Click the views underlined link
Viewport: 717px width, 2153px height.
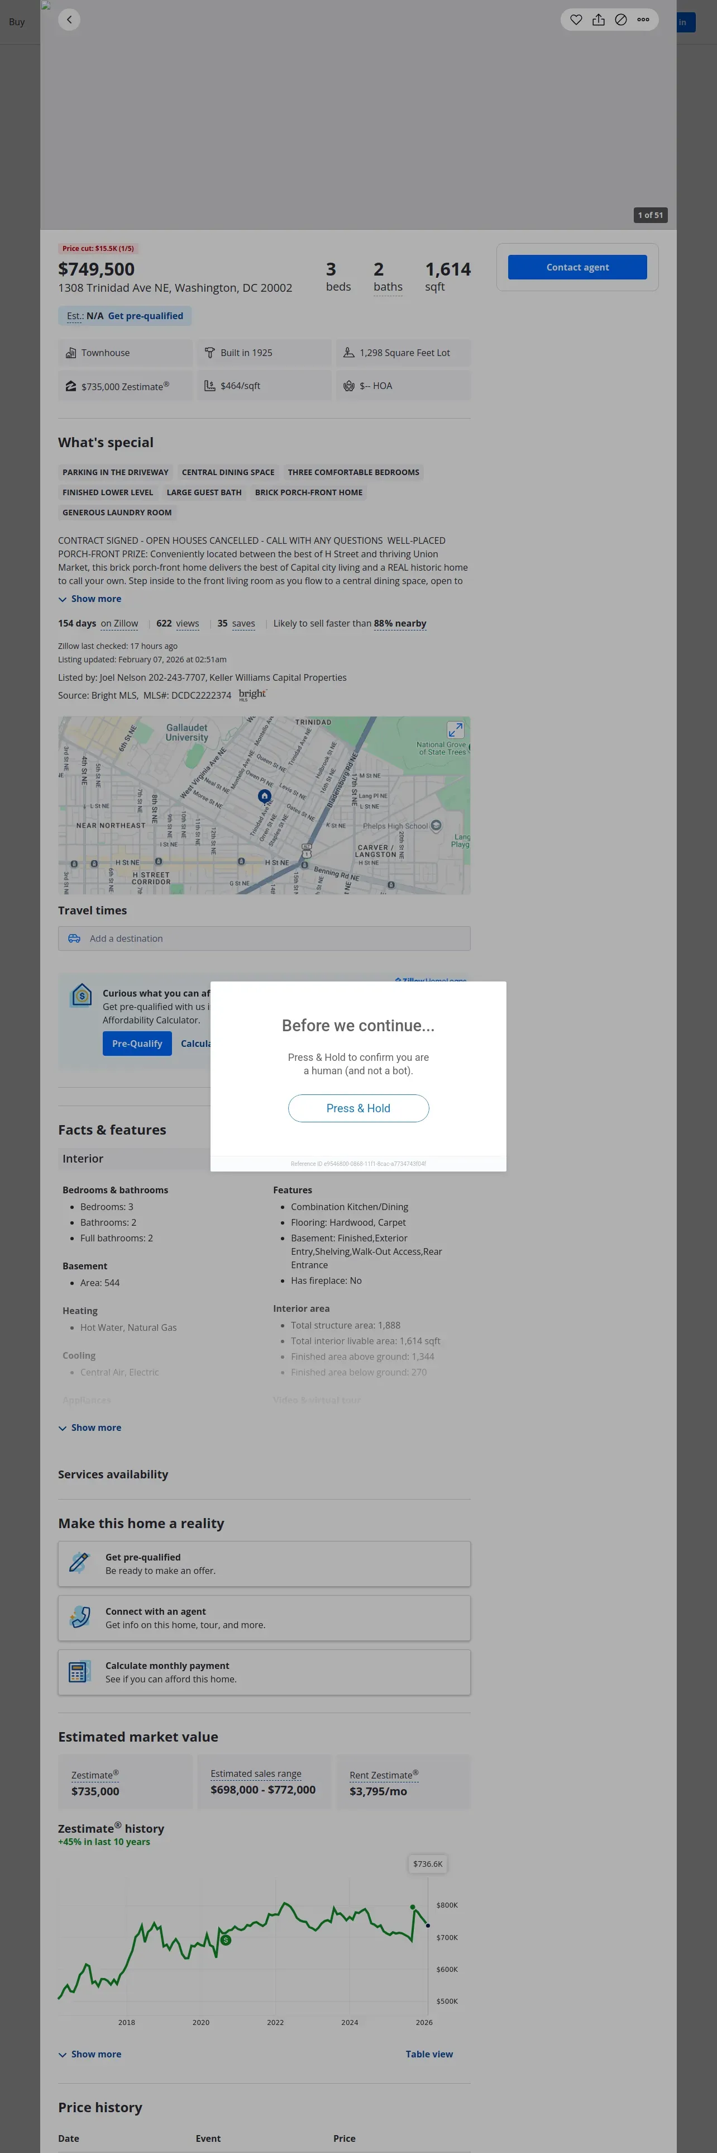pos(188,624)
